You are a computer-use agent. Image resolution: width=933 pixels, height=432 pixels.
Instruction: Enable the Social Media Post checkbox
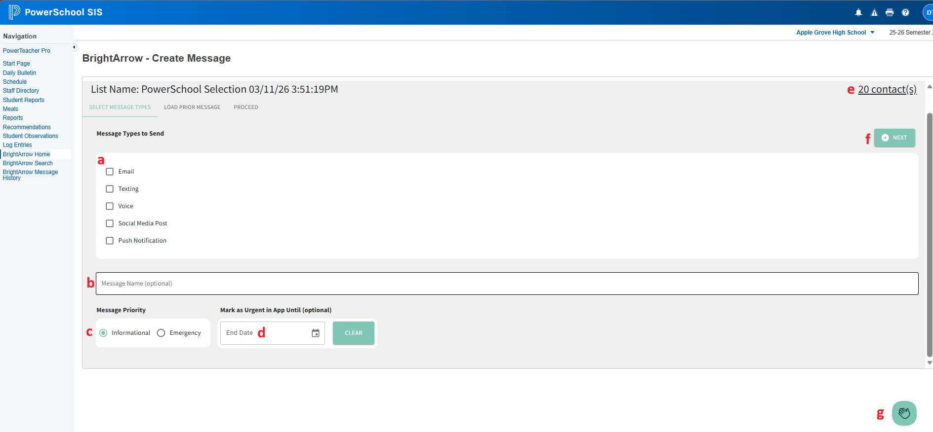click(x=110, y=223)
